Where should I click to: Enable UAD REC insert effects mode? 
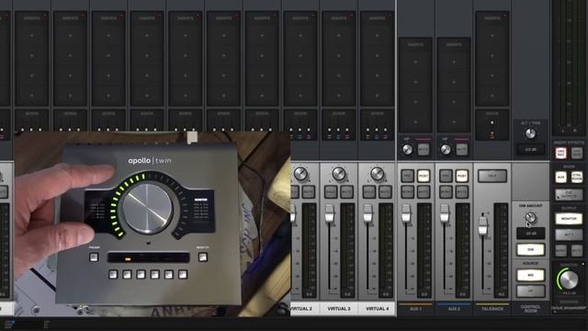click(x=560, y=153)
